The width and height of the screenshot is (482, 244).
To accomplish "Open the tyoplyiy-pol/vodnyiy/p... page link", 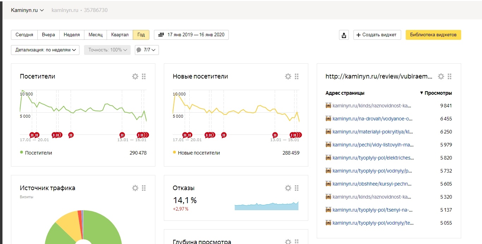I will (373, 171).
